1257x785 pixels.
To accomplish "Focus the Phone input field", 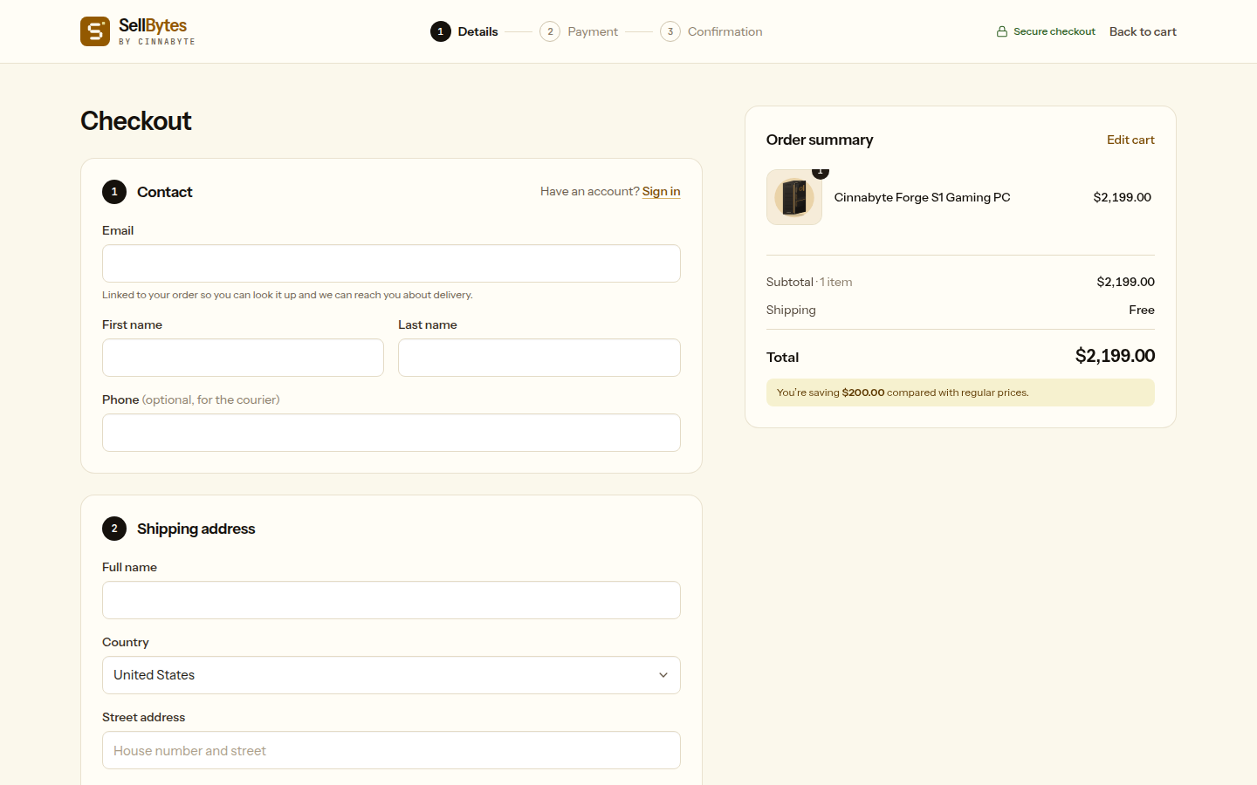I will pyautogui.click(x=391, y=433).
